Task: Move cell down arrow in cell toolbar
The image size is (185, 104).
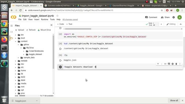Action: [x=162, y=64]
